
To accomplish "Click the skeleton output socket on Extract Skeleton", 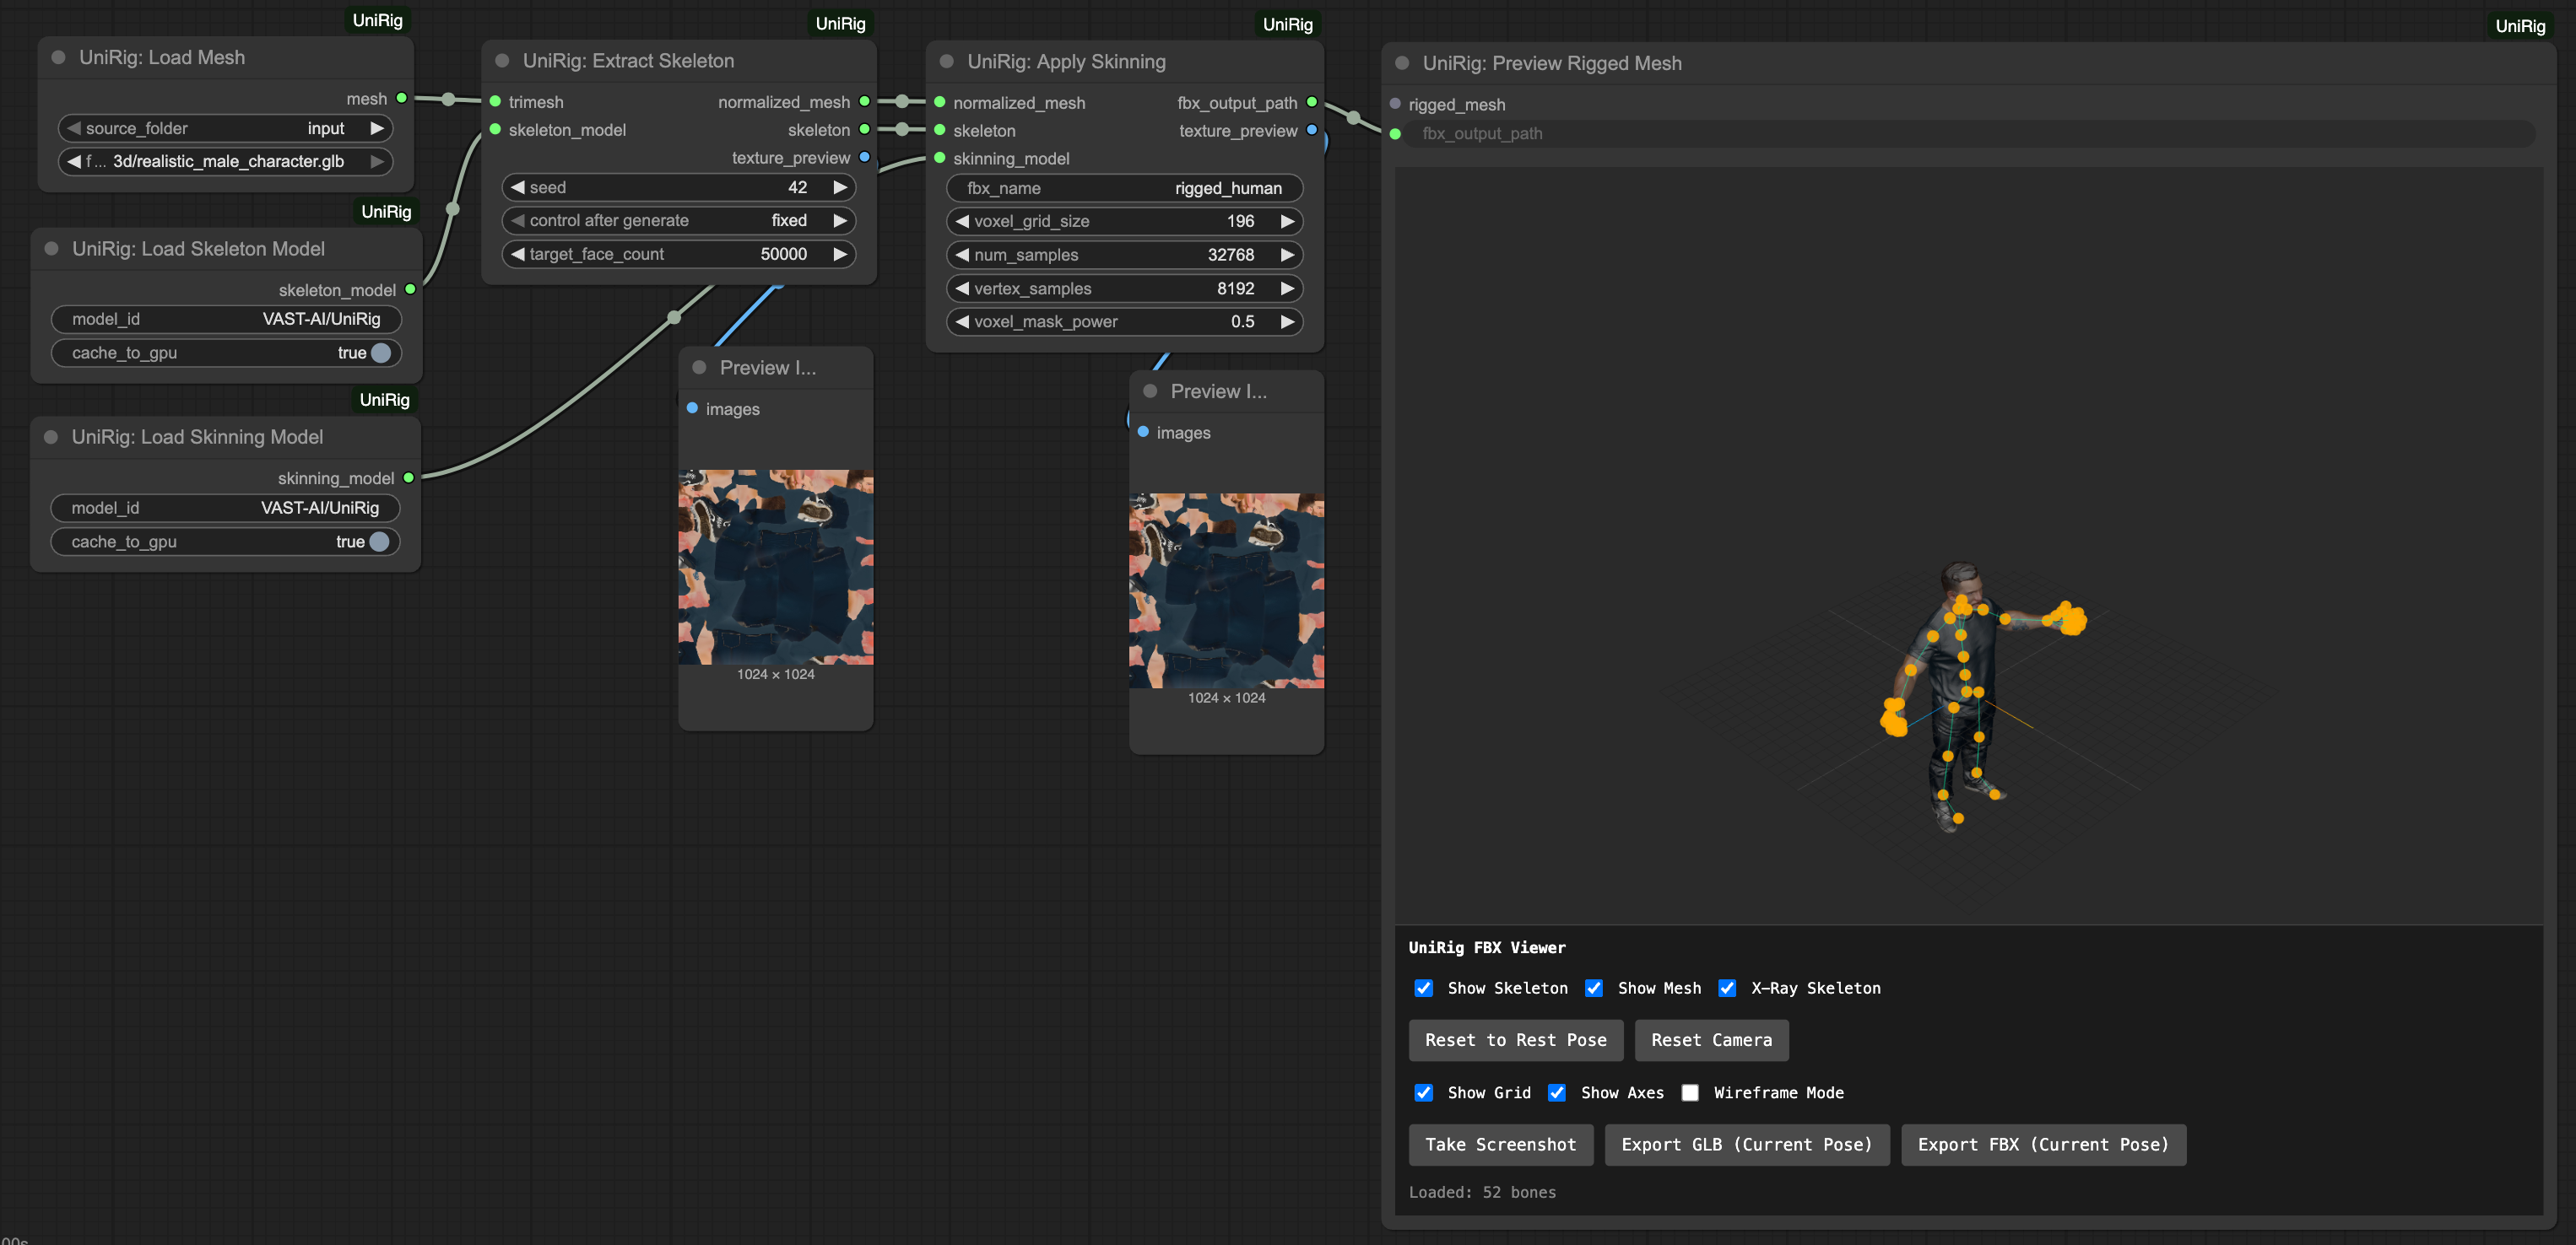I will (866, 129).
